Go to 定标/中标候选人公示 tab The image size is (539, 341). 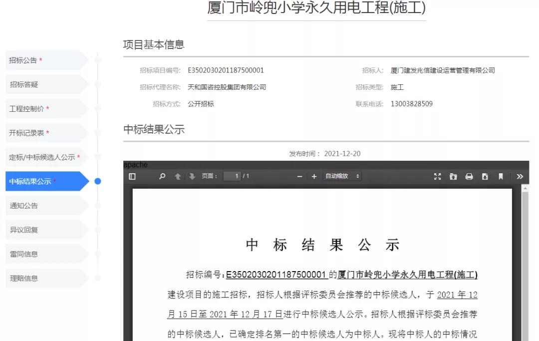pos(44,157)
